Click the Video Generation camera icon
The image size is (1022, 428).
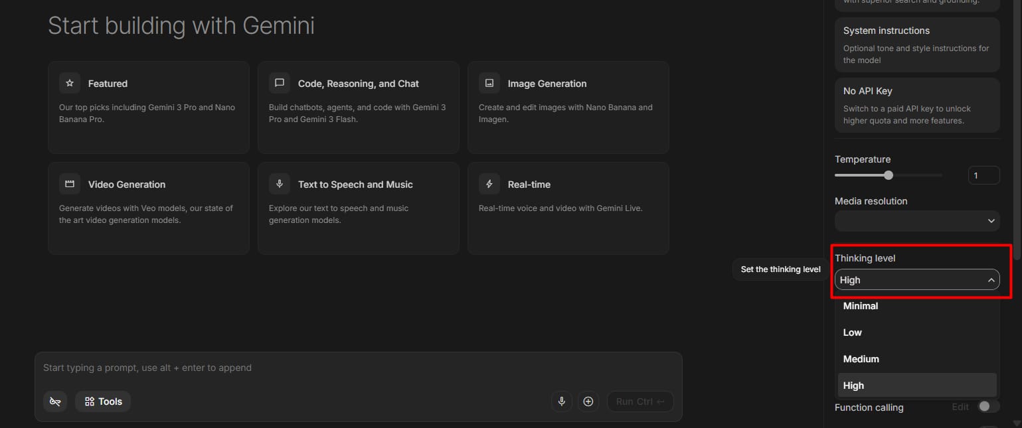tap(69, 183)
